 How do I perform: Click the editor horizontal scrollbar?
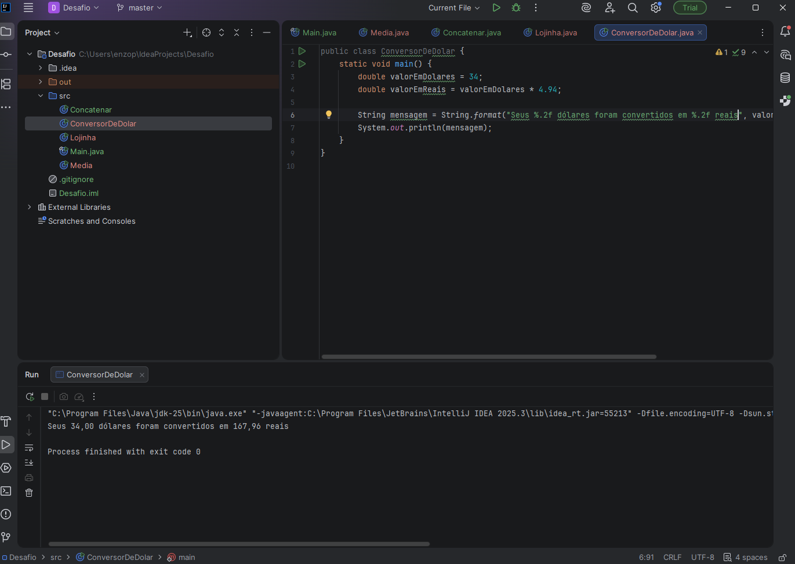[x=489, y=356]
